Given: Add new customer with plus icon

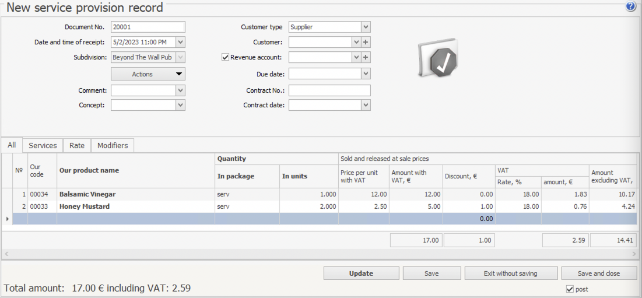Looking at the screenshot, I should pyautogui.click(x=366, y=42).
